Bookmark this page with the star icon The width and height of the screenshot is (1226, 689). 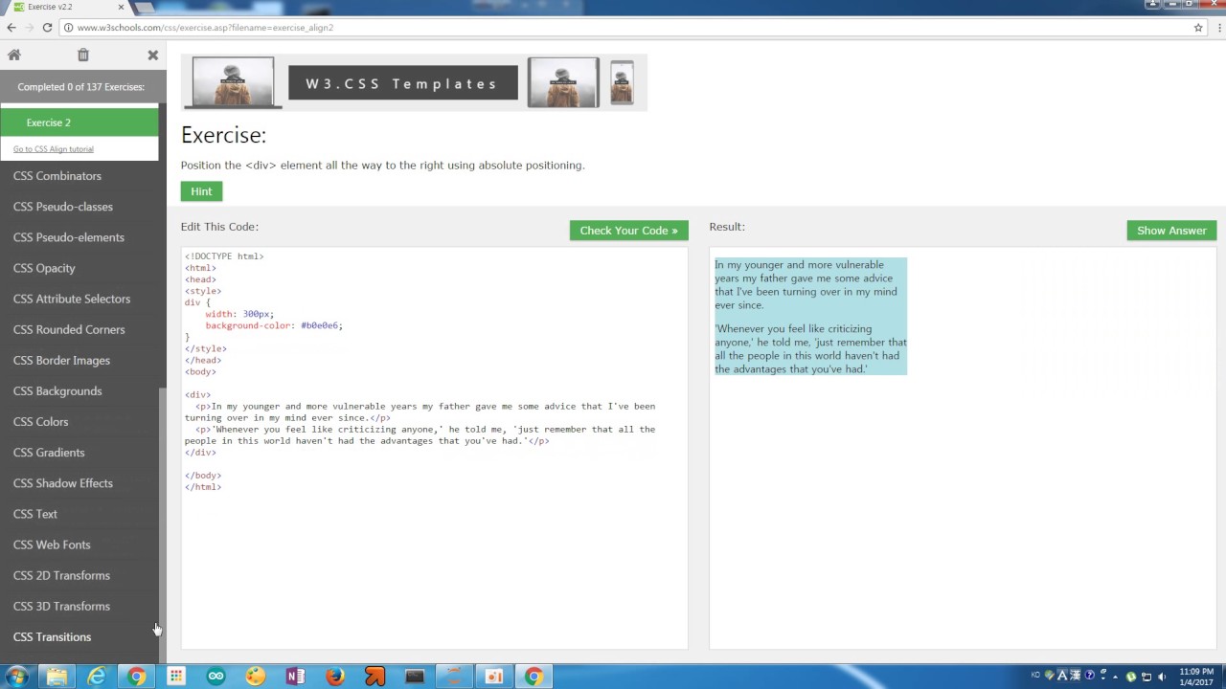(x=1198, y=28)
